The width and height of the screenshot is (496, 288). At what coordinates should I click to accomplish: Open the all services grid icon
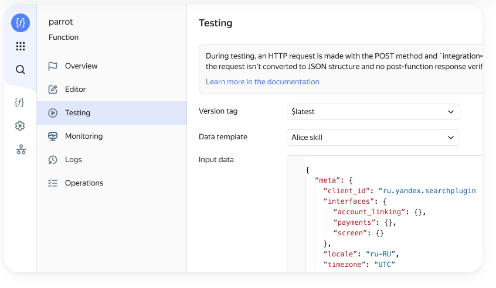[21, 46]
